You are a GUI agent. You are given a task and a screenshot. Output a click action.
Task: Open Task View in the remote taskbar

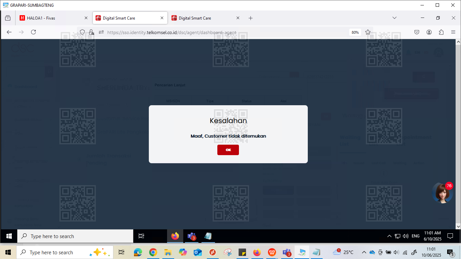141,236
